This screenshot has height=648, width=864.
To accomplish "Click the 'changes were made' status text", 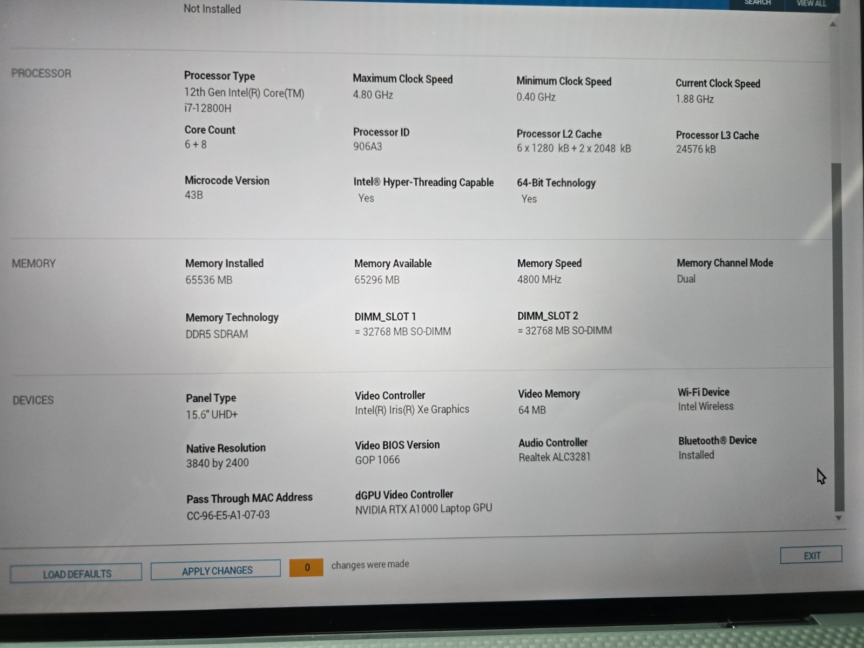I will click(x=370, y=564).
